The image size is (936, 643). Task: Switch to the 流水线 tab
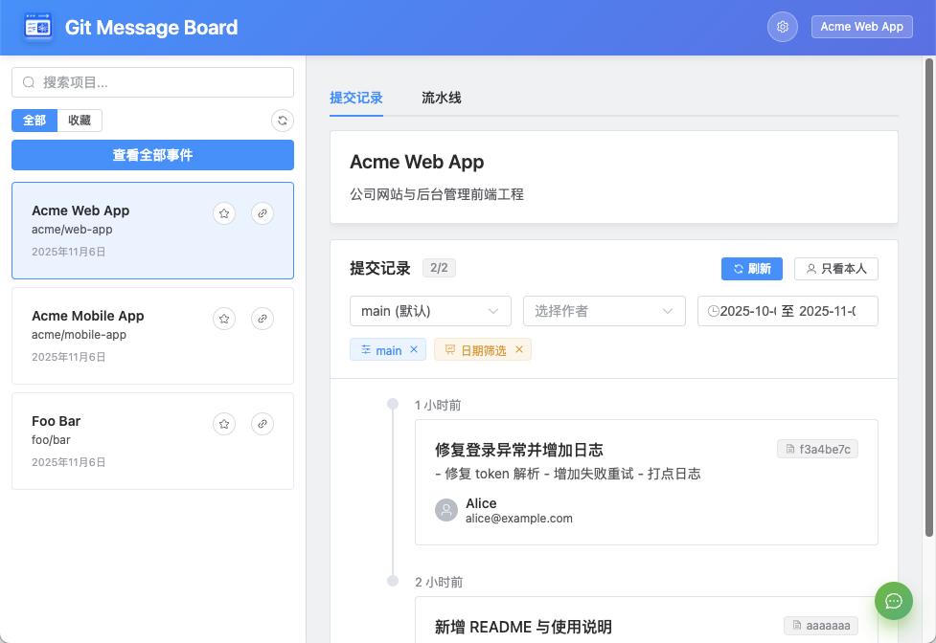(x=442, y=98)
